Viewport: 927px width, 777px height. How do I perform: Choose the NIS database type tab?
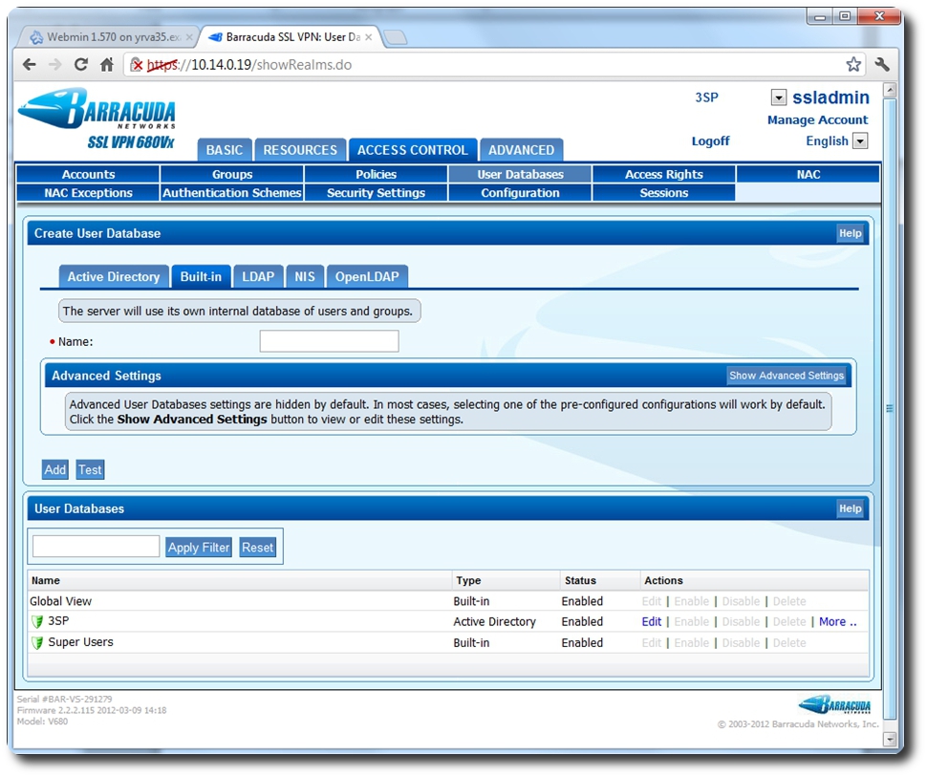point(305,277)
